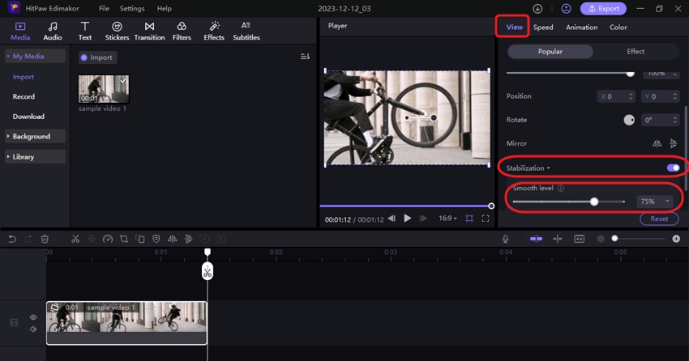
Task: Click the delete trash icon in timeline toolbar
Action: click(45, 239)
